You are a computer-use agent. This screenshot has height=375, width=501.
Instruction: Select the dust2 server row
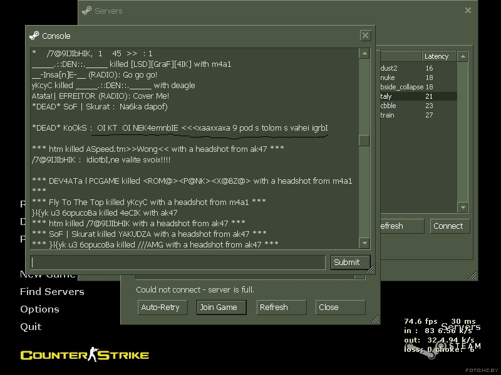(x=418, y=68)
